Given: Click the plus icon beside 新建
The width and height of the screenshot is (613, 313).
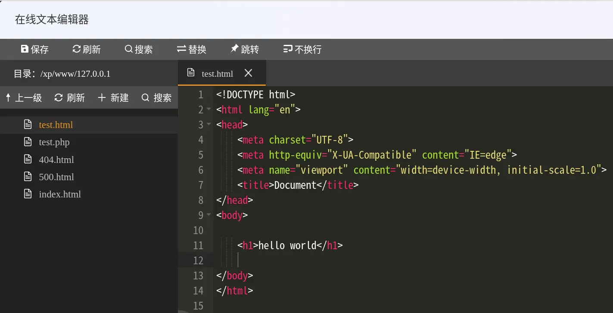Looking at the screenshot, I should pos(102,98).
